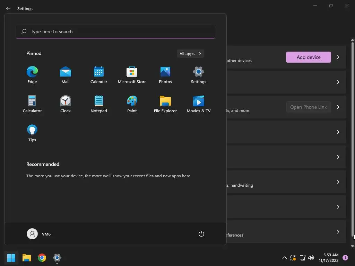The width and height of the screenshot is (355, 266).
Task: Launch Calendar from pinned apps
Action: point(99,75)
